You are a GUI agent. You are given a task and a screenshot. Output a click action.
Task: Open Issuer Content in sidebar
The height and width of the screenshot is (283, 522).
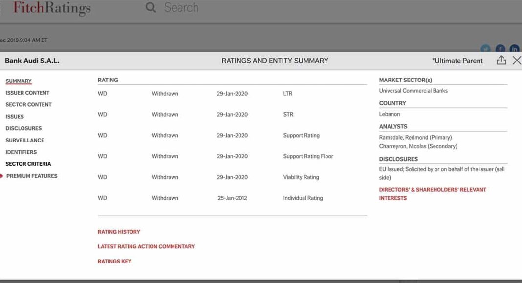coord(27,93)
